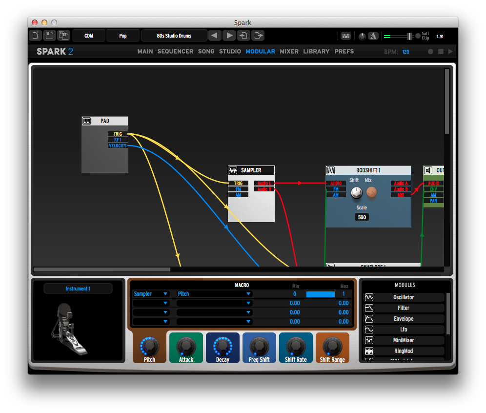Select the RingMod module
Screen dimensions: 486x413
(x=404, y=351)
